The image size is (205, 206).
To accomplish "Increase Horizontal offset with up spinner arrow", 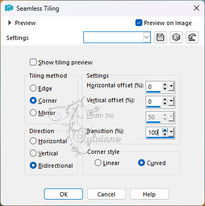I will click(165, 85).
